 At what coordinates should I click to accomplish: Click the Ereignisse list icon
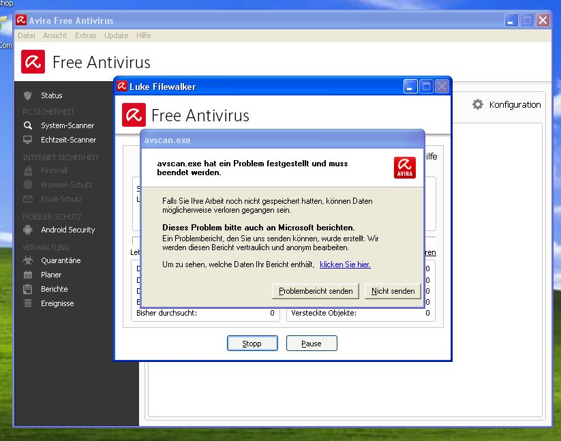pyautogui.click(x=27, y=303)
